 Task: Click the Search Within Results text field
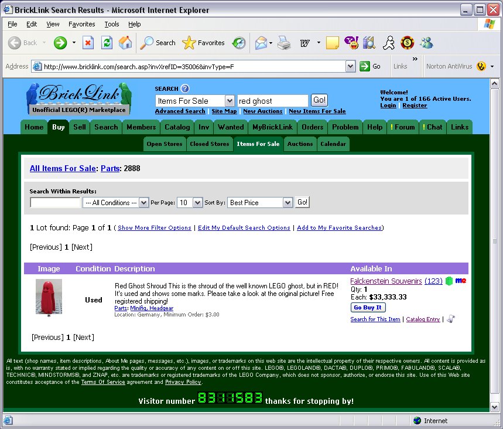55,203
